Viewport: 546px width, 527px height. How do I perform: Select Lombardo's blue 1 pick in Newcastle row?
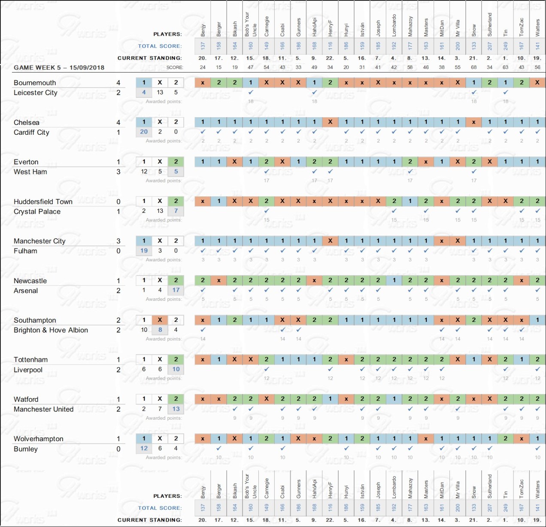[394, 280]
